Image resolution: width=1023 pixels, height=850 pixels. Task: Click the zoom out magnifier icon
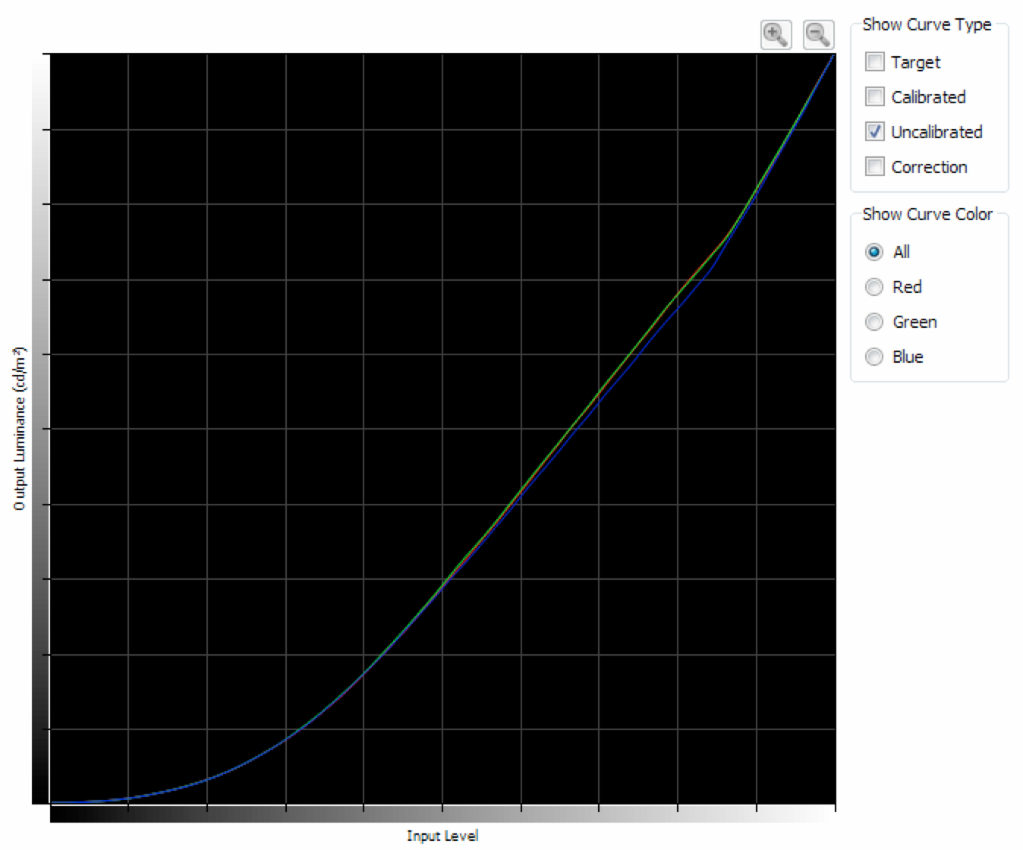817,35
